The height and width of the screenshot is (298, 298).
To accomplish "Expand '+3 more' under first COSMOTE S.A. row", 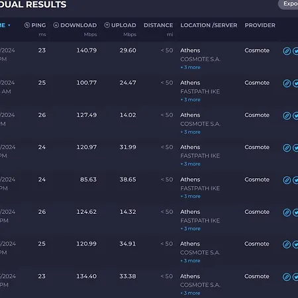I will (x=190, y=68).
